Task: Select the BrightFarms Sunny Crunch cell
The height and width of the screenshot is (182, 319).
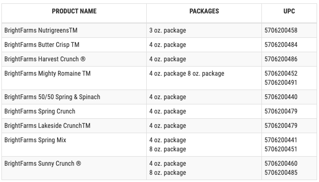Action: click(74, 168)
